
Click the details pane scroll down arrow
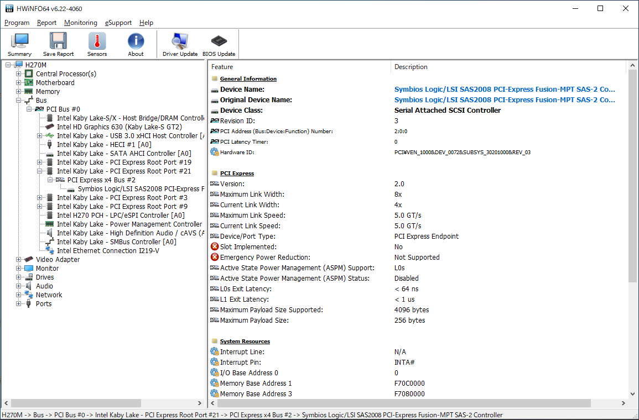632,393
